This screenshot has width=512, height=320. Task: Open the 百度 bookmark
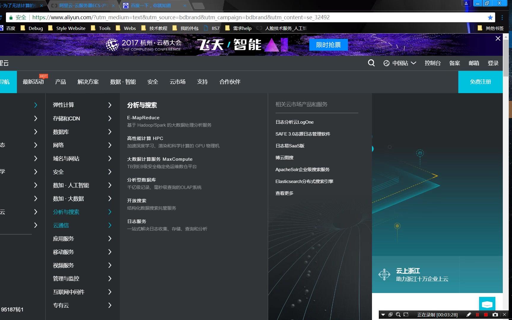click(x=7, y=28)
